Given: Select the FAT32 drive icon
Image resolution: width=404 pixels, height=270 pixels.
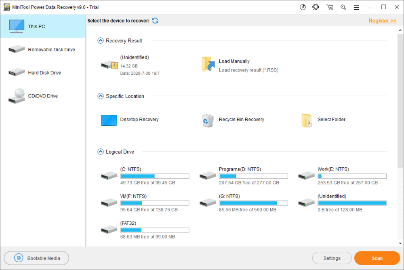Looking at the screenshot, I should point(109,229).
